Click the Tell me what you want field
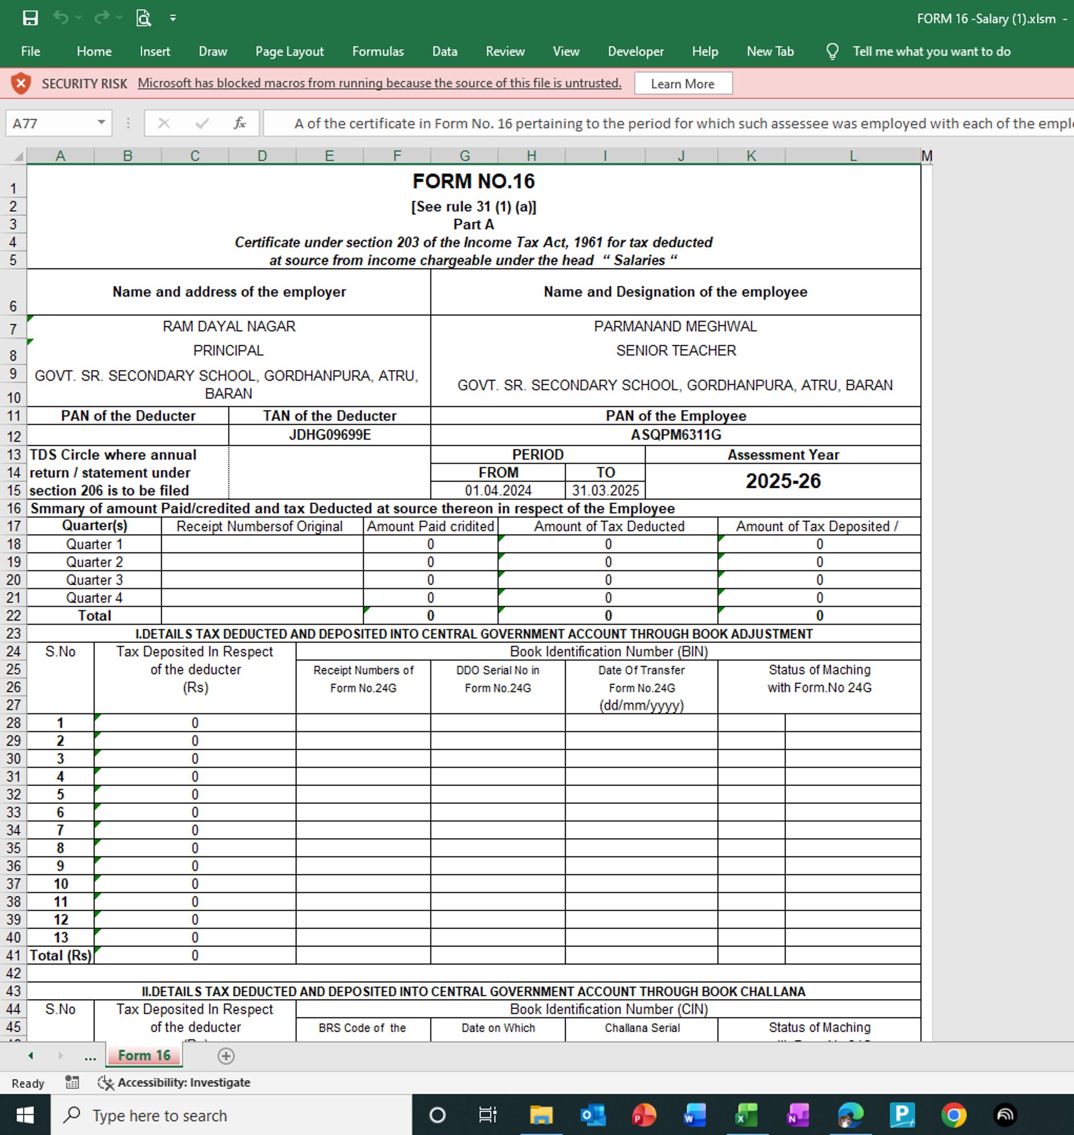 (931, 51)
